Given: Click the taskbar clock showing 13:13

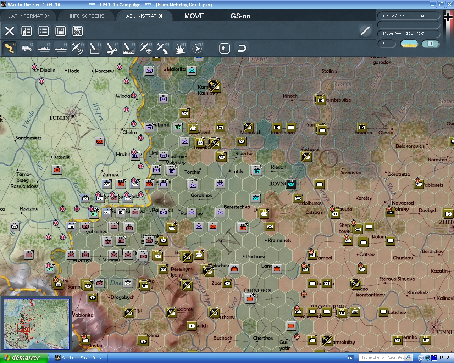Looking at the screenshot, I should tap(444, 358).
